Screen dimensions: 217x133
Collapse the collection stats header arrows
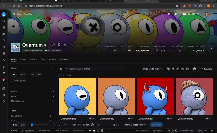(x=211, y=49)
